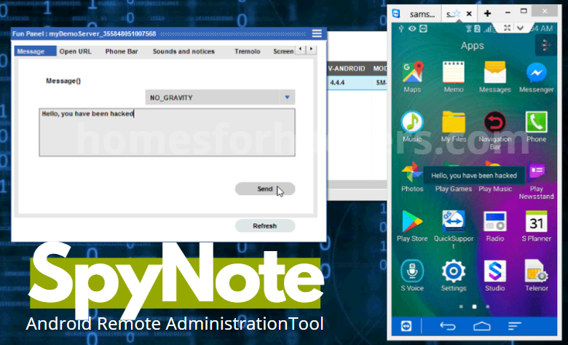Launch the Messenger app icon

[536, 72]
